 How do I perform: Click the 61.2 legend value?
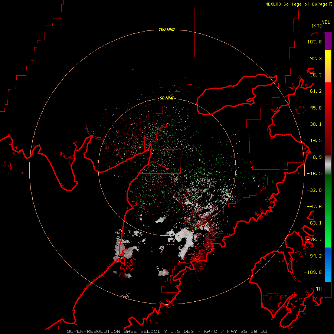[x=316, y=91]
